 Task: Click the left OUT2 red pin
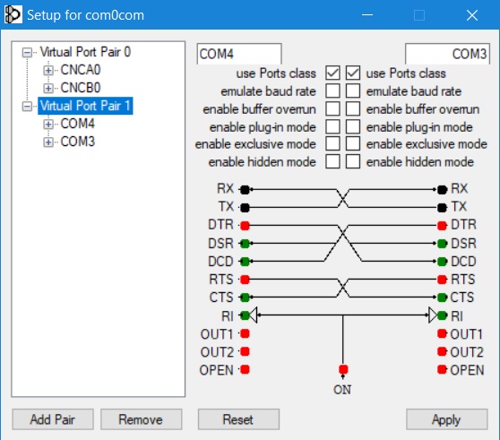[245, 351]
